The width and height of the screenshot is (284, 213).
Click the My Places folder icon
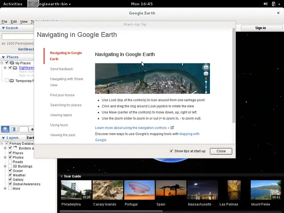tap(12, 63)
